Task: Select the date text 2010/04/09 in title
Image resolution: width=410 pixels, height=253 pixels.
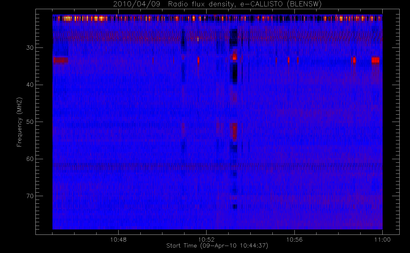Action: (x=137, y=4)
